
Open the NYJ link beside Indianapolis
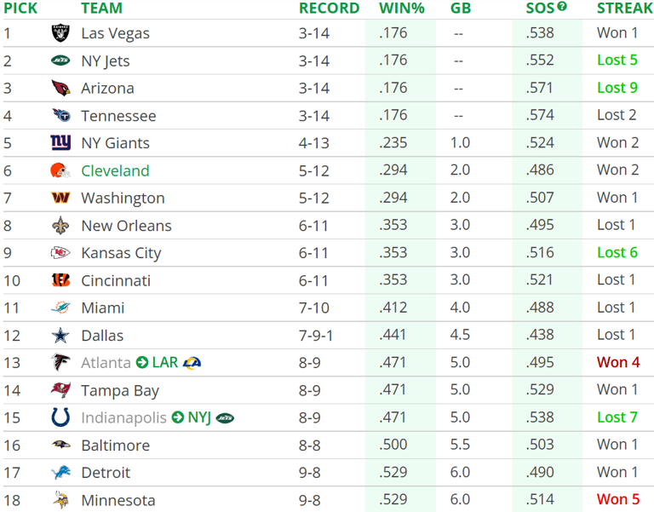(199, 417)
